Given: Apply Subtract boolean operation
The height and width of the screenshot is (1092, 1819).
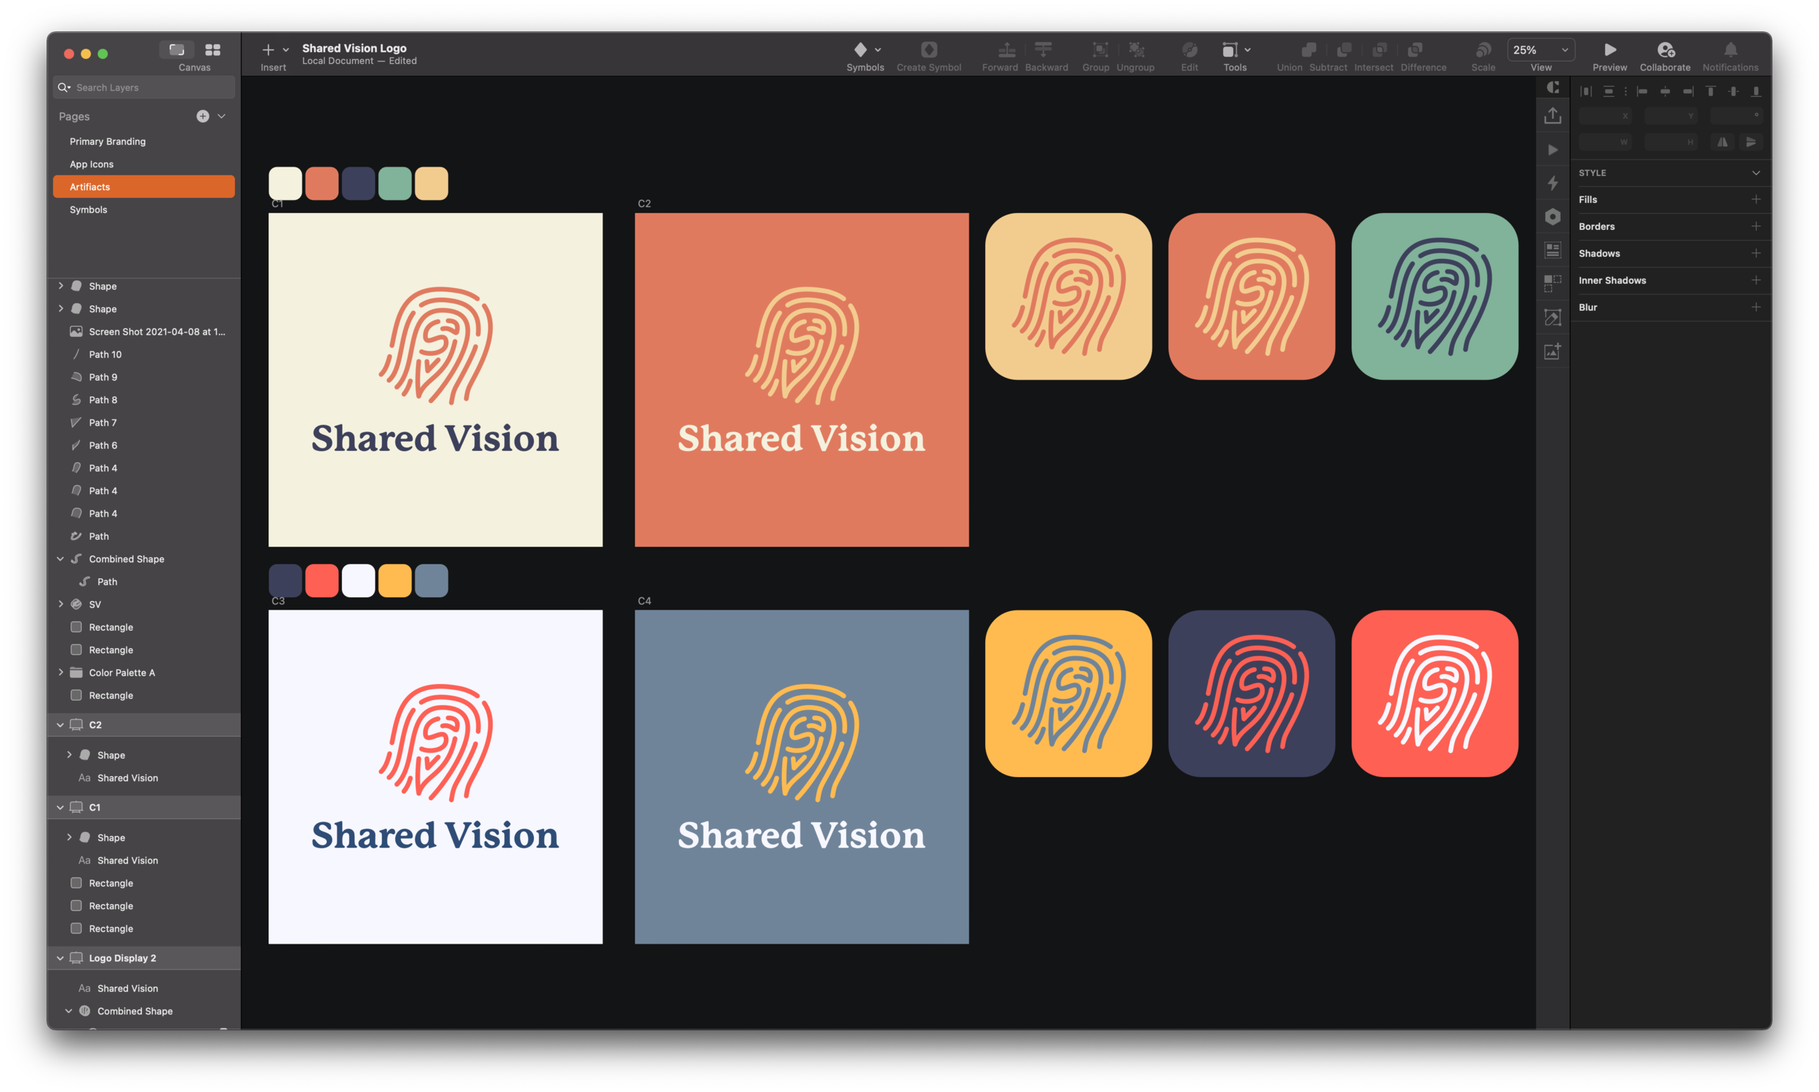Looking at the screenshot, I should (1344, 50).
